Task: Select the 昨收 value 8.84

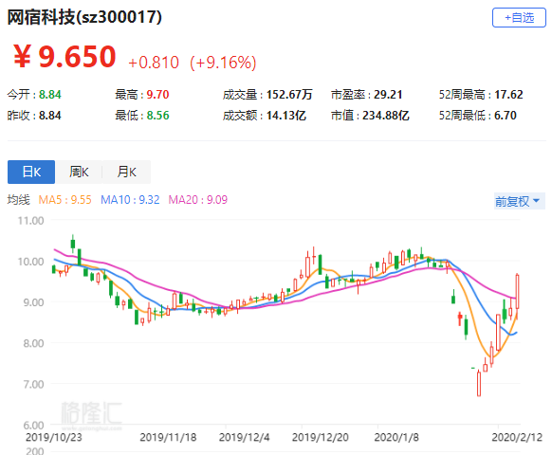Action: (49, 116)
